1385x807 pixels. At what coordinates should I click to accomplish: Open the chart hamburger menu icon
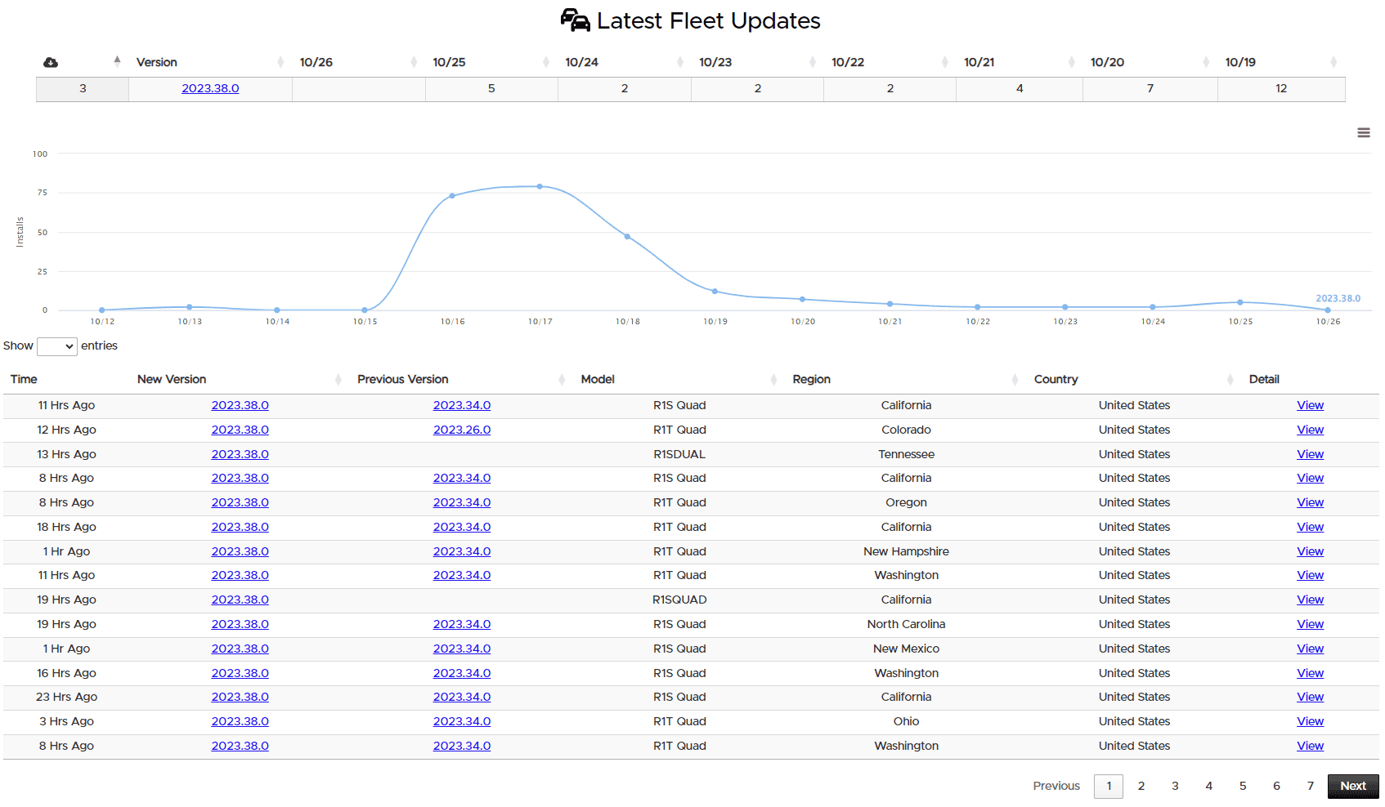[x=1364, y=132]
